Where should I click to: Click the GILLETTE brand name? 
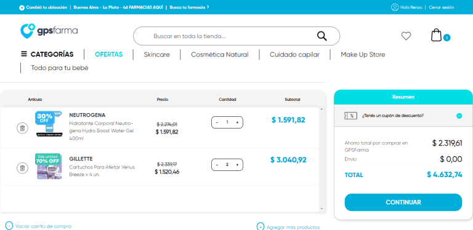(81, 159)
